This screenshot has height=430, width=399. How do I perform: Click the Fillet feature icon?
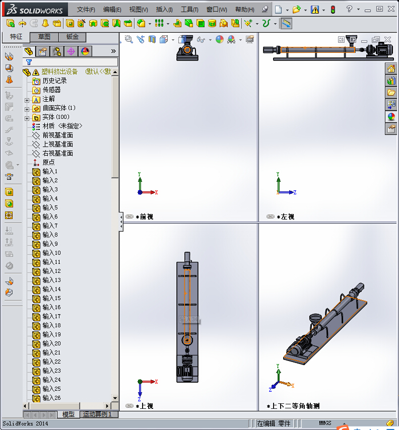click(141, 23)
